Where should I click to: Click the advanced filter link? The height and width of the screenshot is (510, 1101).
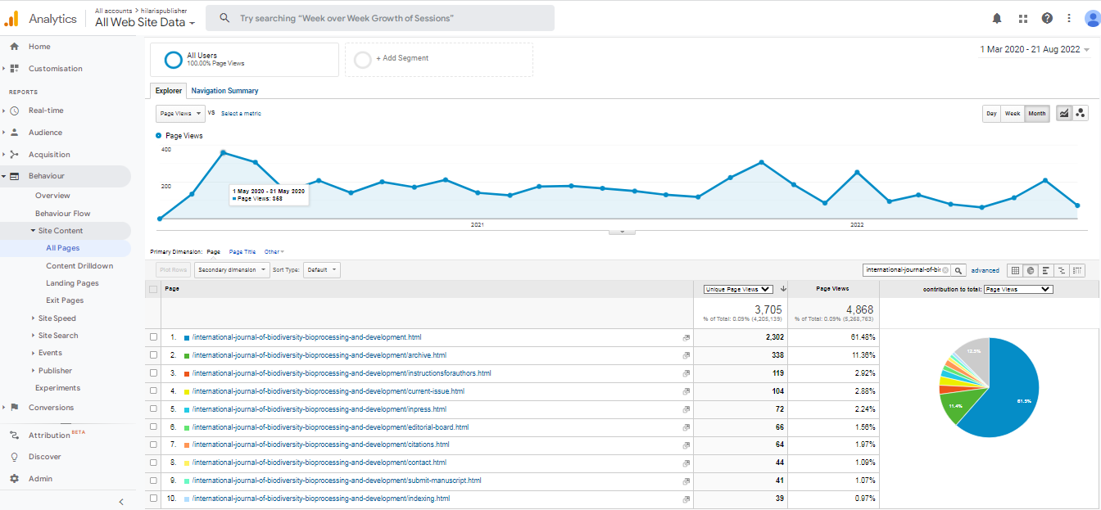tap(985, 270)
